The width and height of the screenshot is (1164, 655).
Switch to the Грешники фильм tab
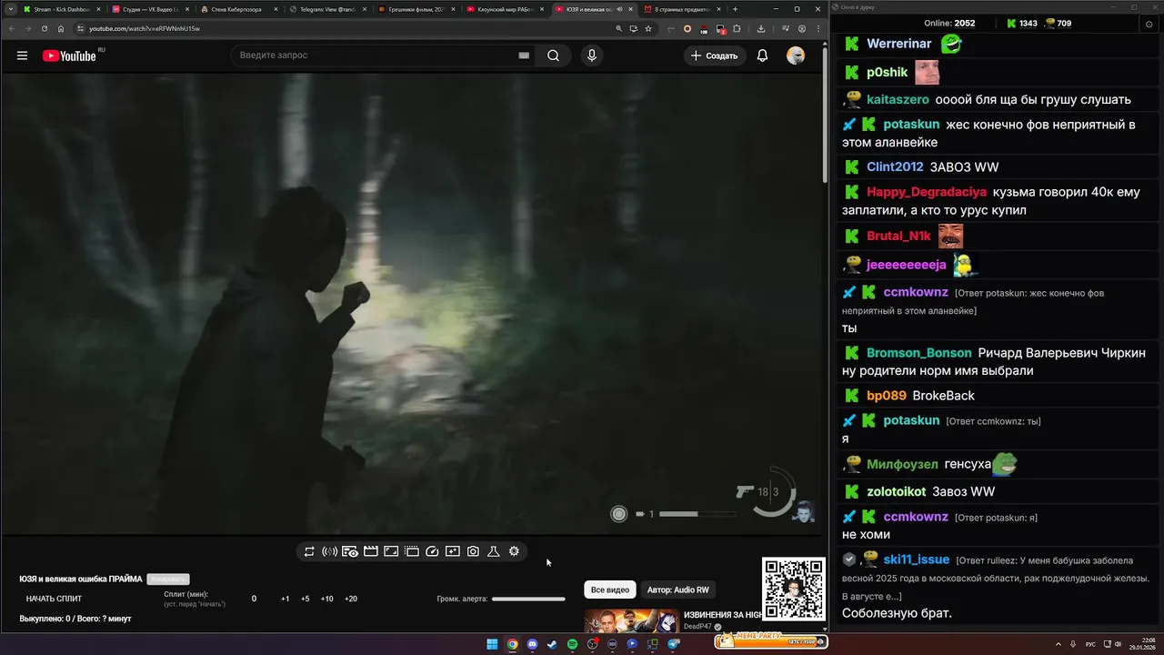[415, 9]
